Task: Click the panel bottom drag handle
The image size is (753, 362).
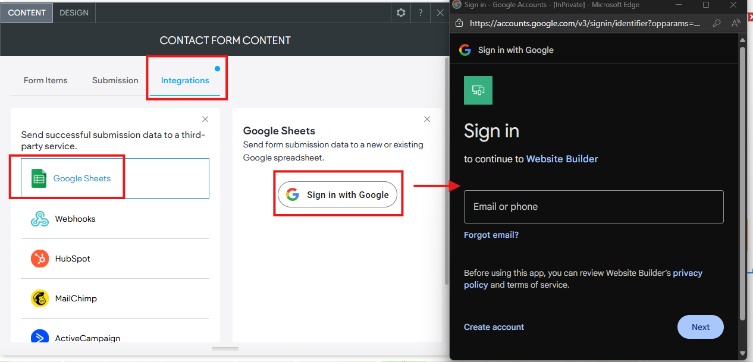Action: 225,348
